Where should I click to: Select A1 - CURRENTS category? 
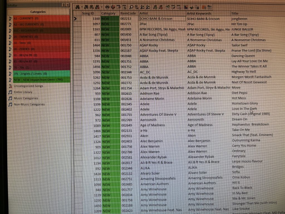click(x=41, y=18)
